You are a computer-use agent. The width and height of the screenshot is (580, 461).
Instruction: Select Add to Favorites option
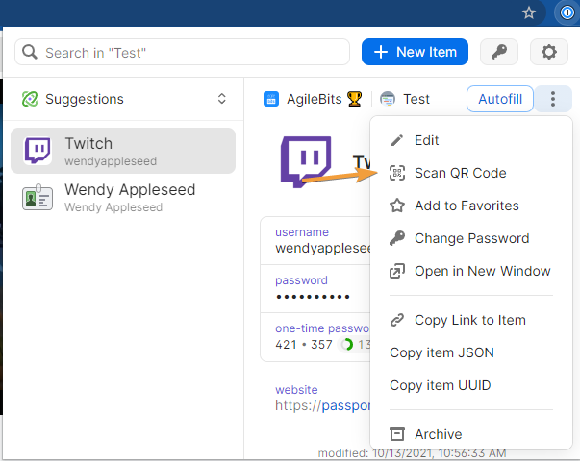pos(466,206)
